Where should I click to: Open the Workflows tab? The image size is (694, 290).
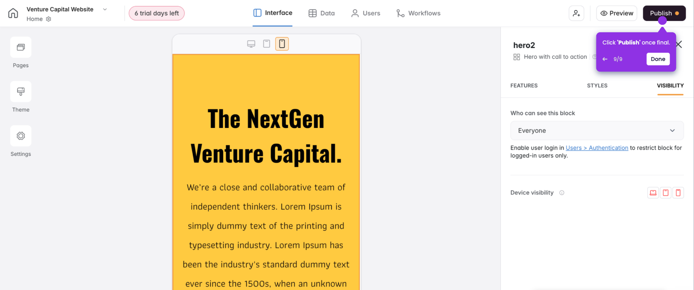click(x=418, y=13)
